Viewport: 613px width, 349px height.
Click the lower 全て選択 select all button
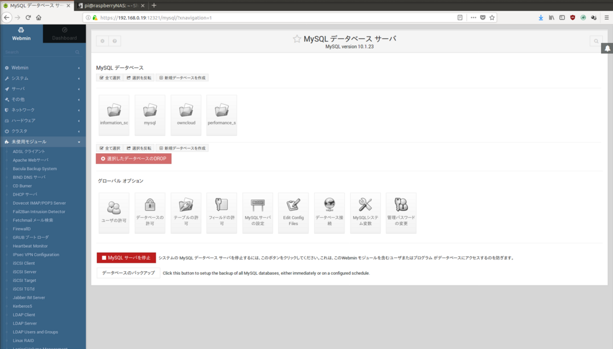[x=110, y=148]
